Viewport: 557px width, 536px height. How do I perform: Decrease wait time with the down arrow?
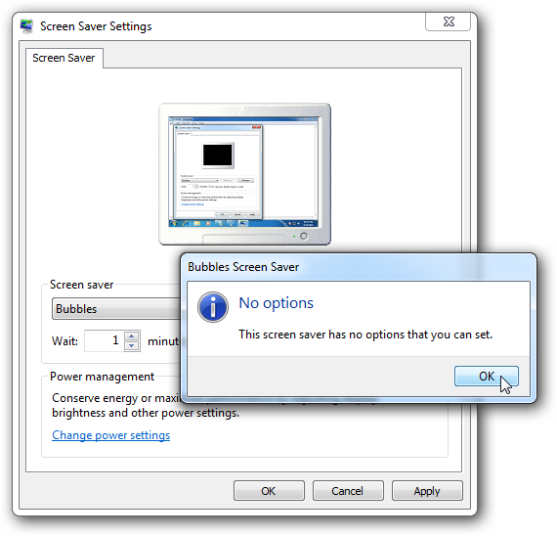coord(132,345)
